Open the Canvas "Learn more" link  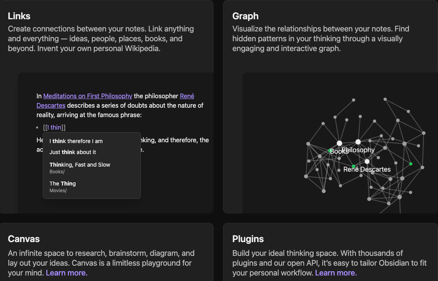67,273
